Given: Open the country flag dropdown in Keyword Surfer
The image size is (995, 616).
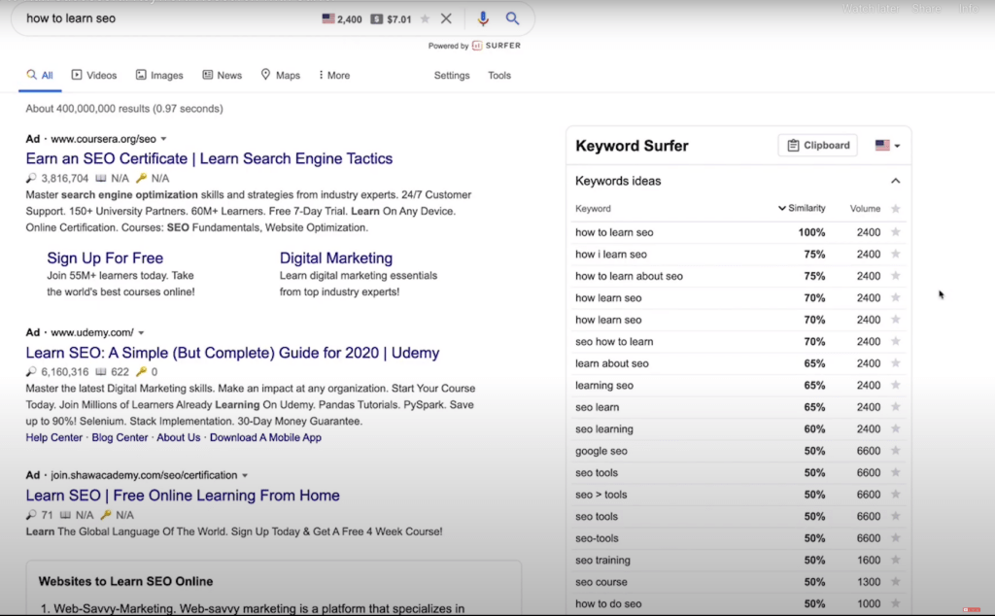Looking at the screenshot, I should (887, 146).
